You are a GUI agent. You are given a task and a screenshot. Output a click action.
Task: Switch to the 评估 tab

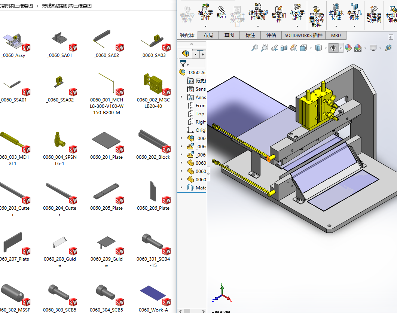tap(271, 35)
